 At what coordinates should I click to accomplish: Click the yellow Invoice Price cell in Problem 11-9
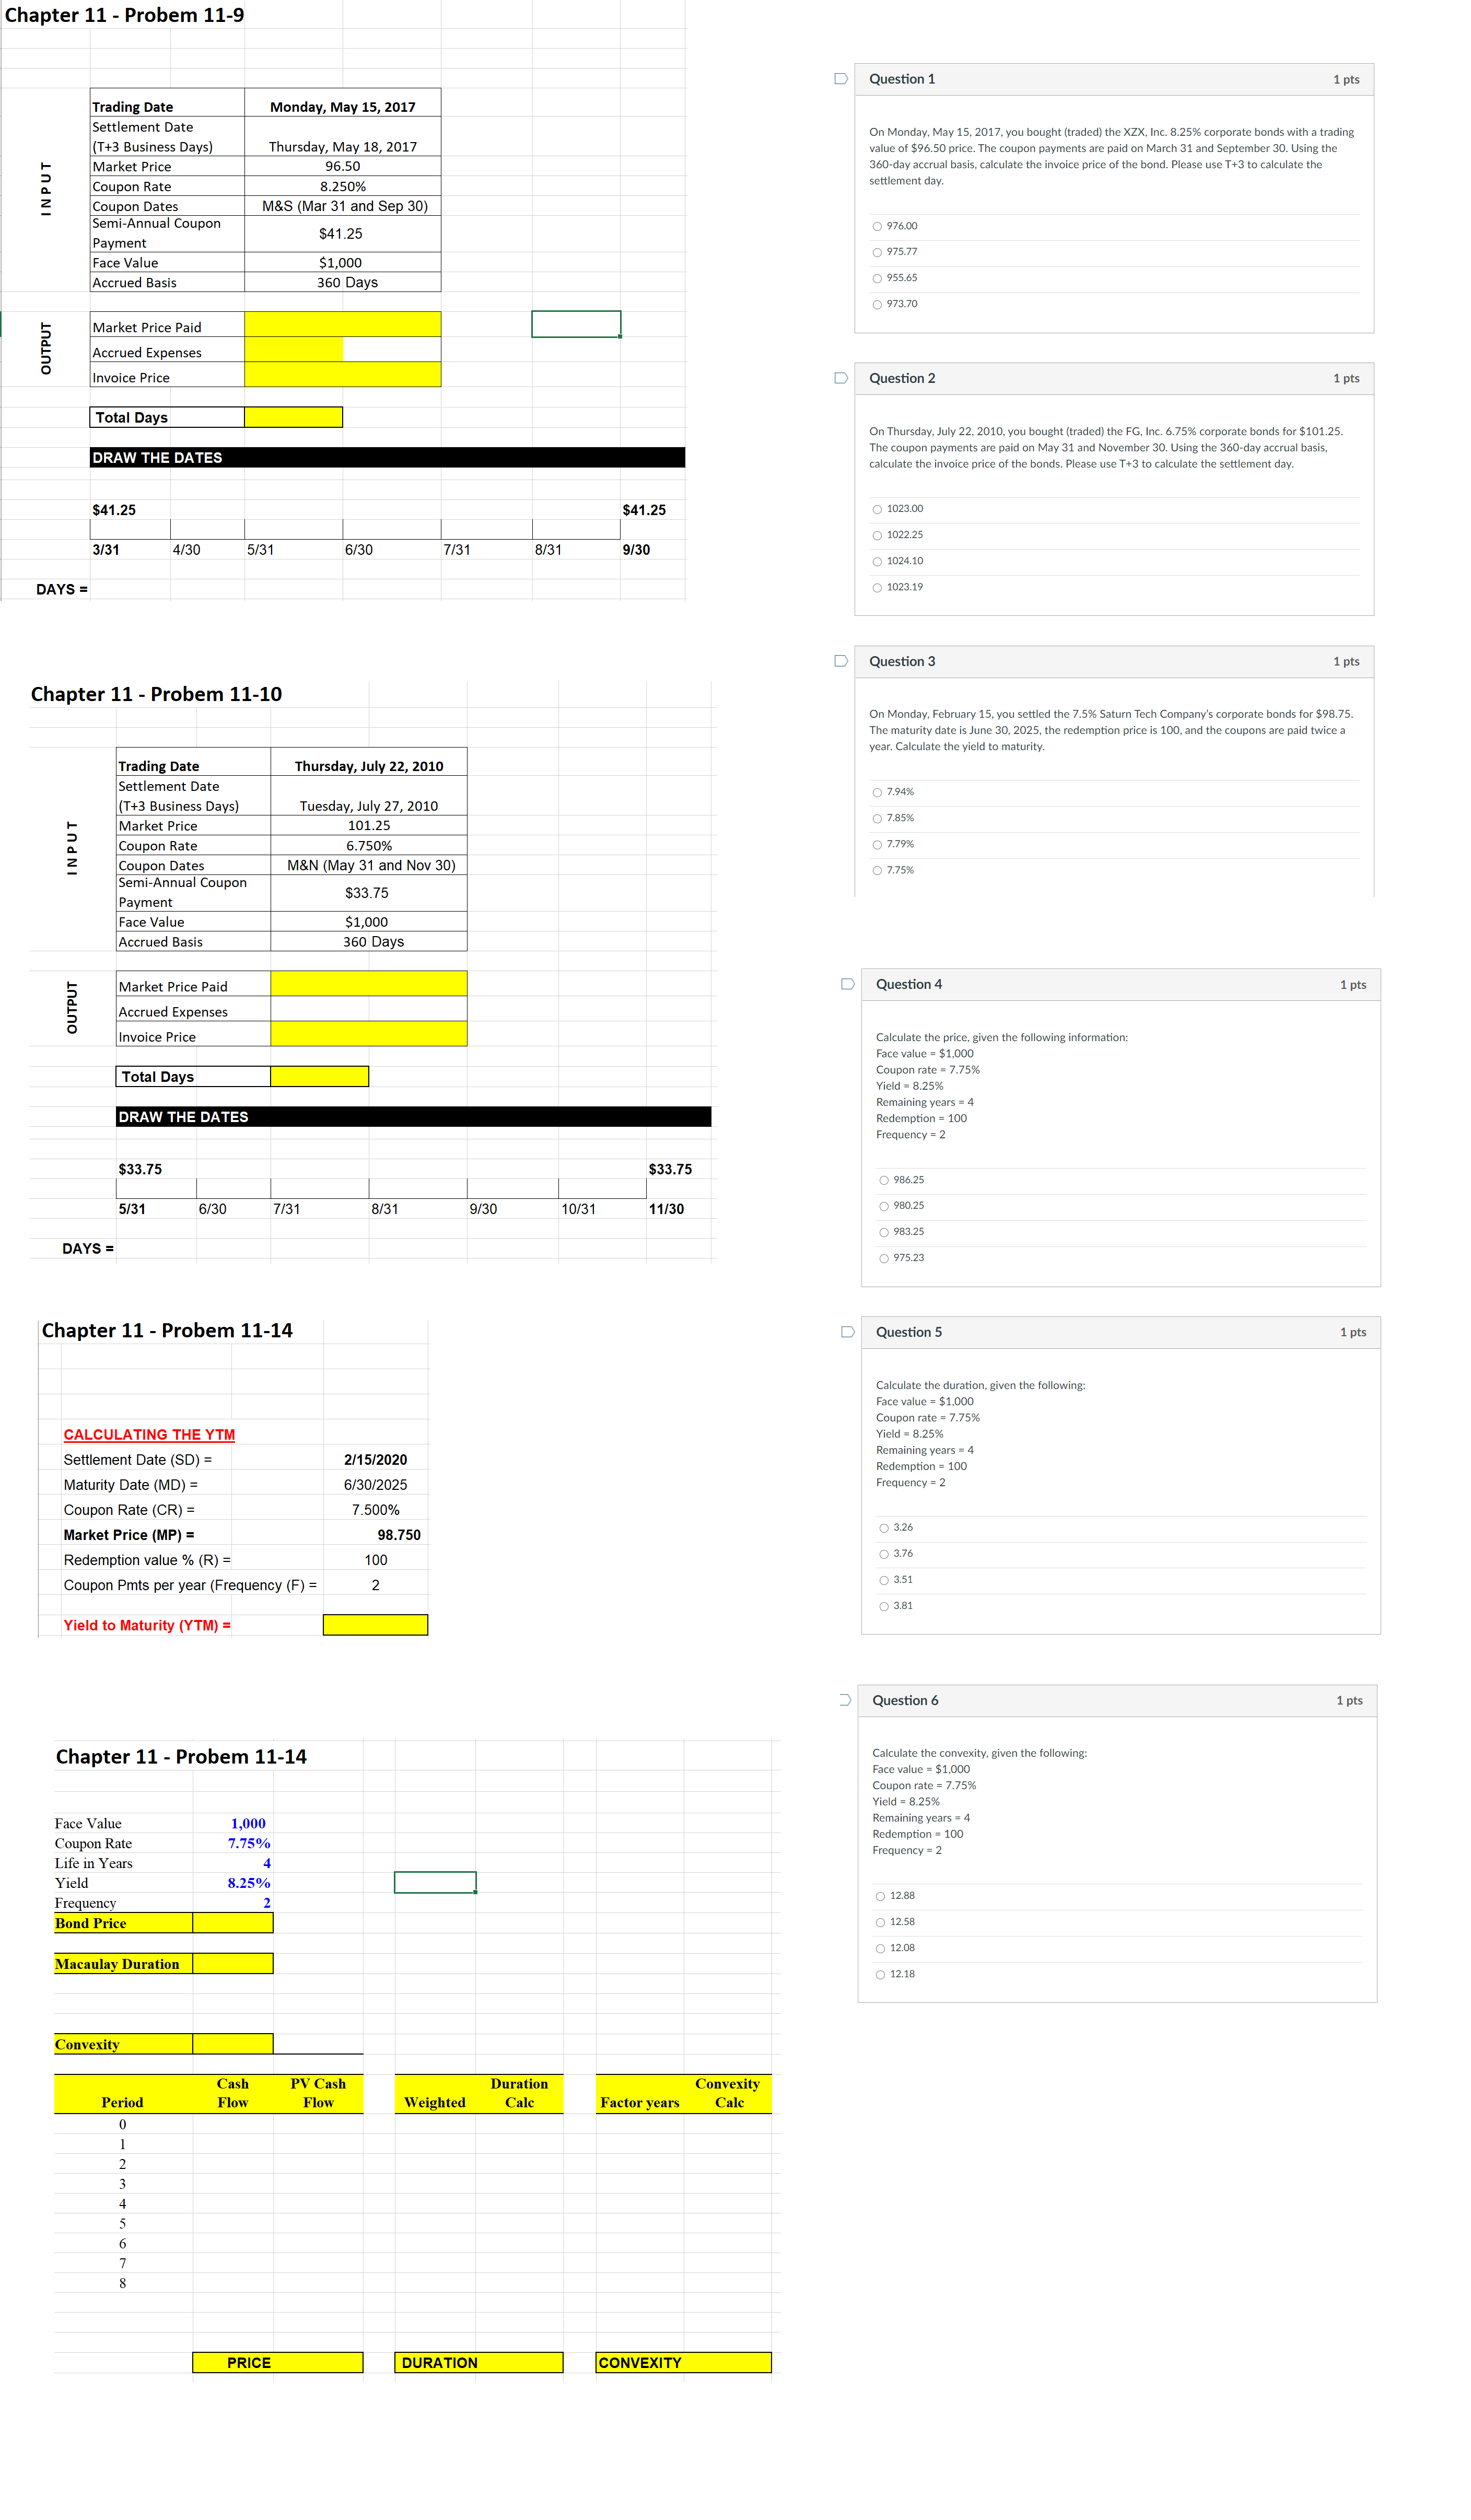342,375
